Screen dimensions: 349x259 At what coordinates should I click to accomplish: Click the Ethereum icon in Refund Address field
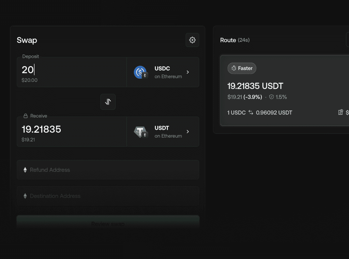pos(25,170)
